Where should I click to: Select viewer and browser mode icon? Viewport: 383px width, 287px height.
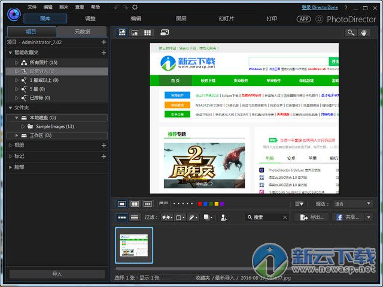[x=122, y=33]
